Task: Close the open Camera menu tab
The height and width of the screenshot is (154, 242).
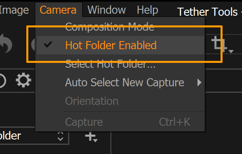Action: (58, 10)
